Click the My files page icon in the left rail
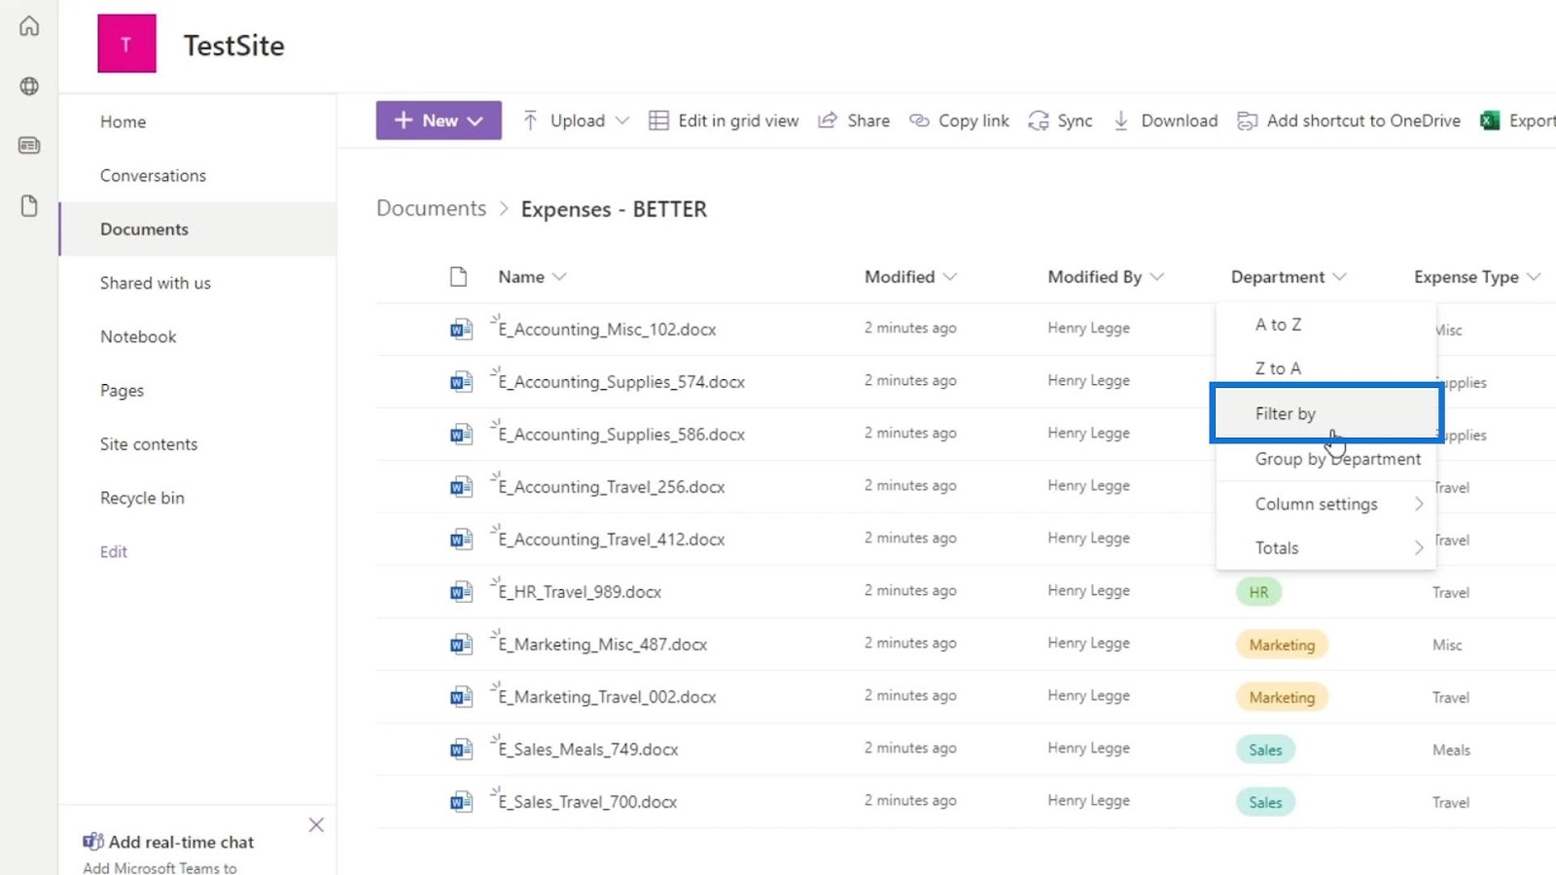Screen dimensions: 1556x875 [29, 206]
